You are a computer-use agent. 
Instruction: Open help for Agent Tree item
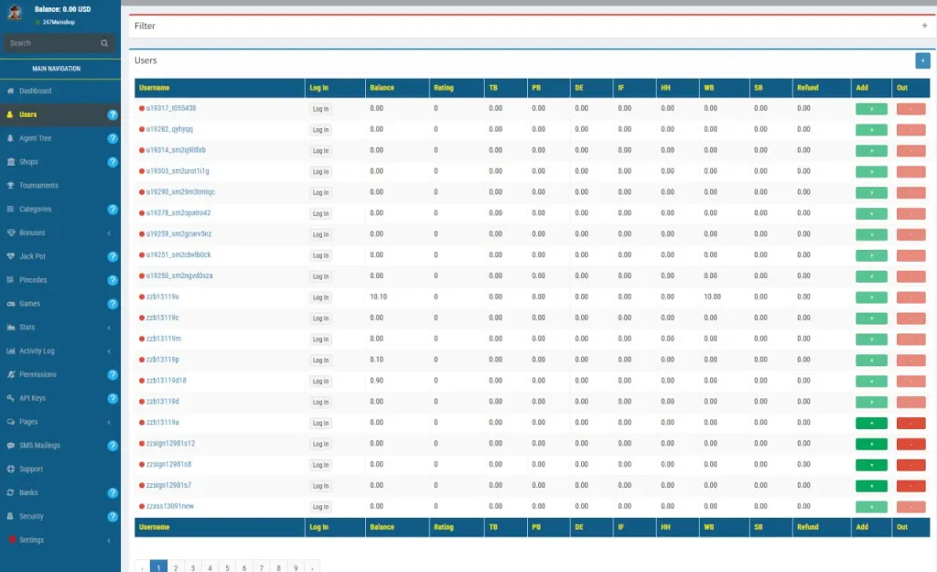tap(113, 139)
